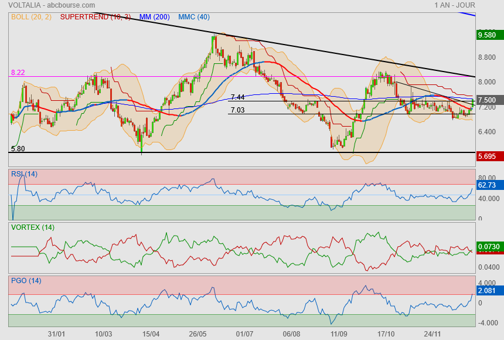
Task: Click the green 9.580 price tag
Action: pos(487,36)
